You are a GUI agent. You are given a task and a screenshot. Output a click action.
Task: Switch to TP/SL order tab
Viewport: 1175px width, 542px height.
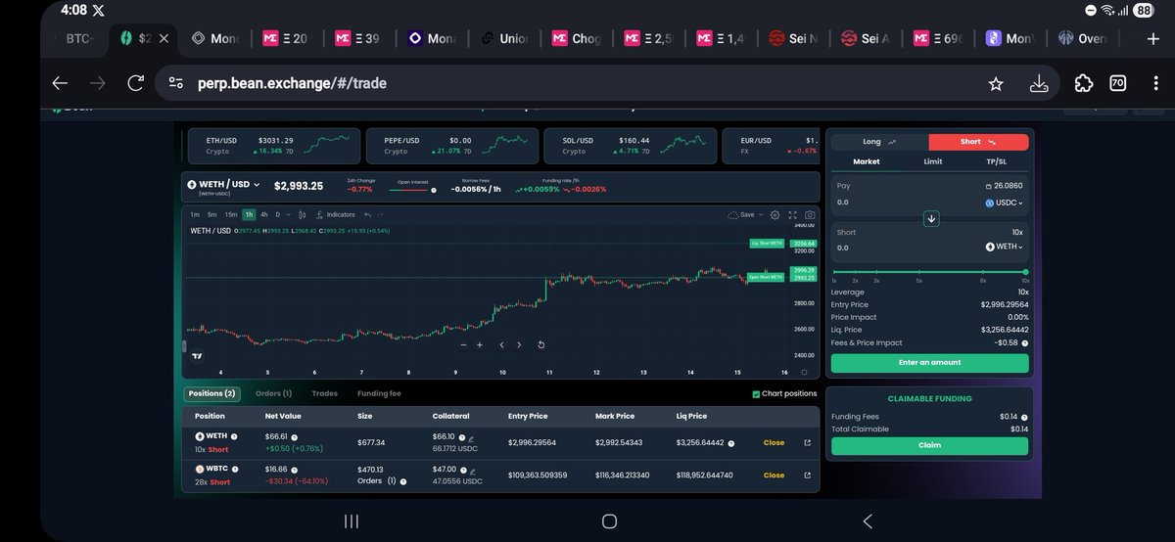coord(996,161)
